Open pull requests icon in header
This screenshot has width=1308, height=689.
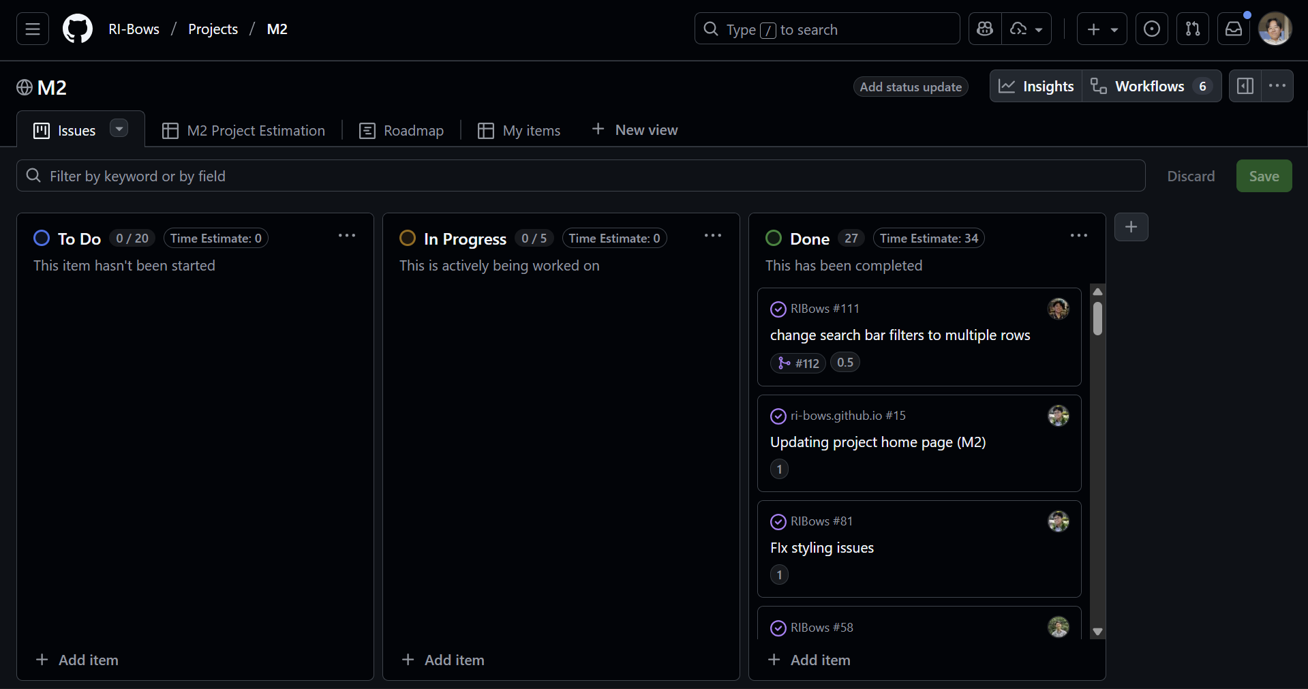pos(1192,29)
